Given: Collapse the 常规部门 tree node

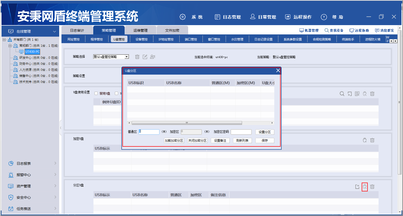Looking at the screenshot, I should tap(10, 46).
